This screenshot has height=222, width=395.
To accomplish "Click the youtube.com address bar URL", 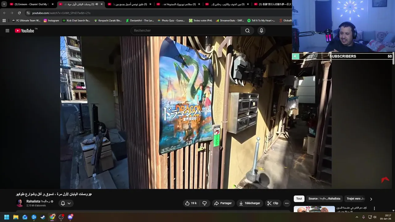I will click(61, 13).
